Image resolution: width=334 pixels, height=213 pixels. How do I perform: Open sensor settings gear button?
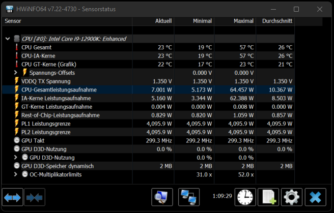point(292,197)
